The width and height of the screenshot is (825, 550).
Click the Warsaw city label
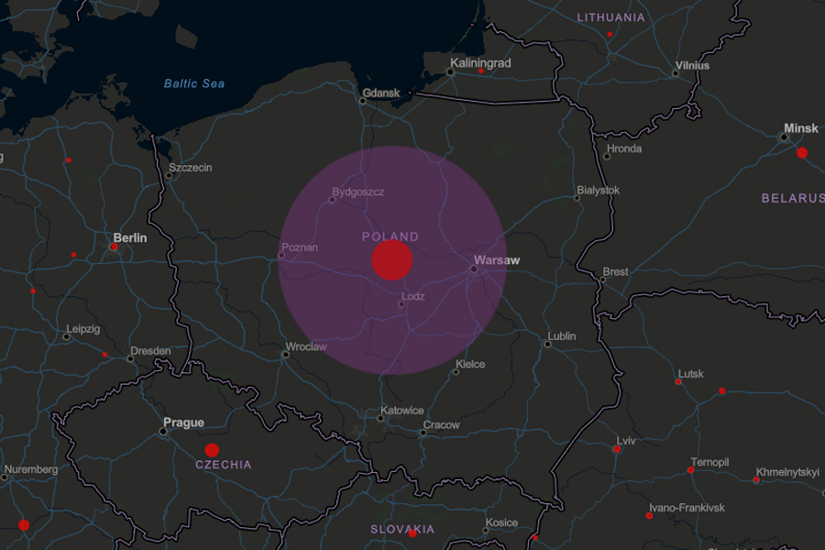coord(497,260)
